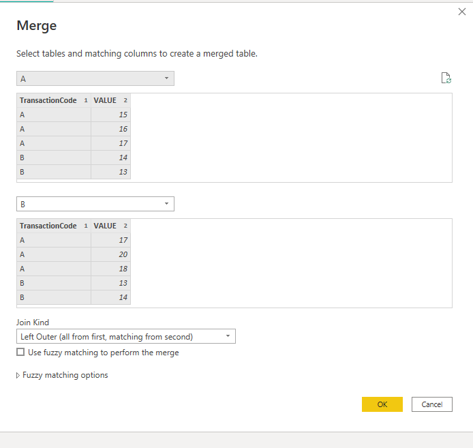Click the Merge dialog title
This screenshot has width=473, height=448.
click(x=37, y=26)
